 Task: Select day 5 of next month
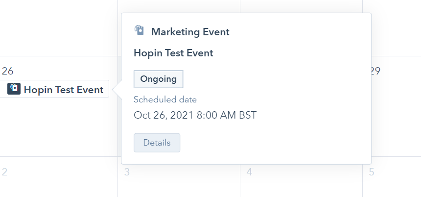point(372,172)
